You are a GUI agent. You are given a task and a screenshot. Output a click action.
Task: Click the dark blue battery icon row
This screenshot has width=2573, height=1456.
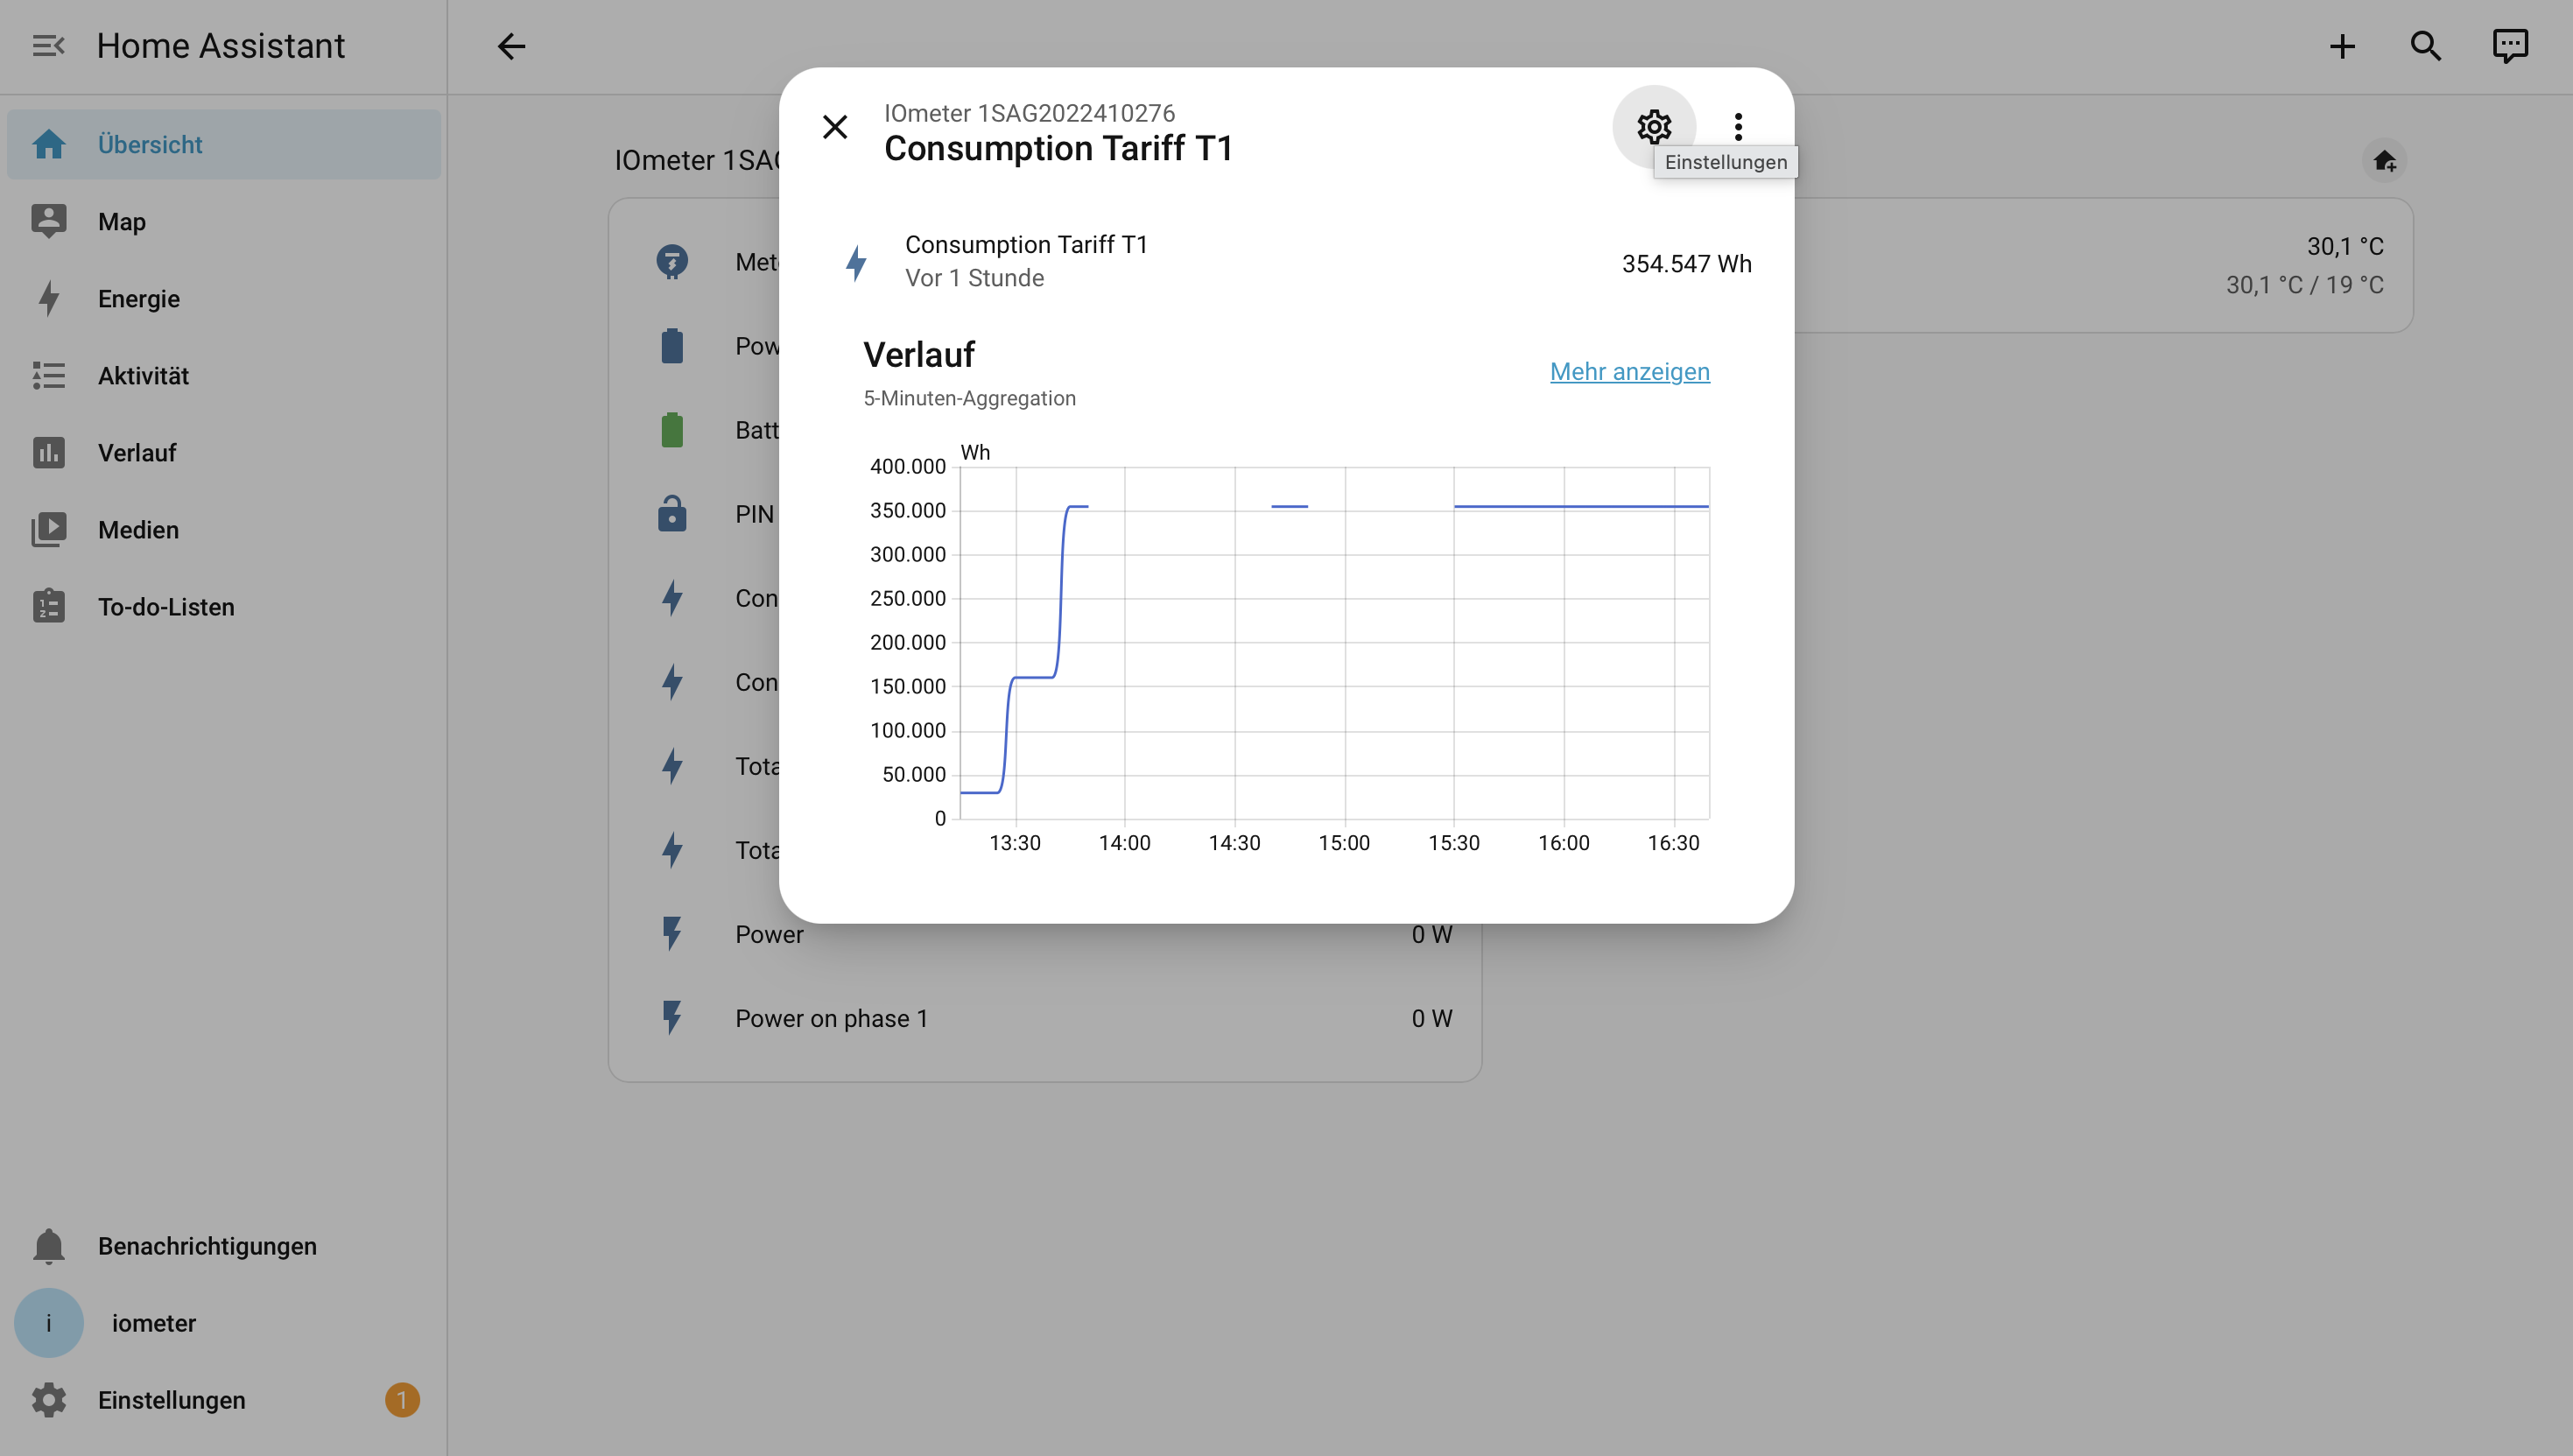671,346
